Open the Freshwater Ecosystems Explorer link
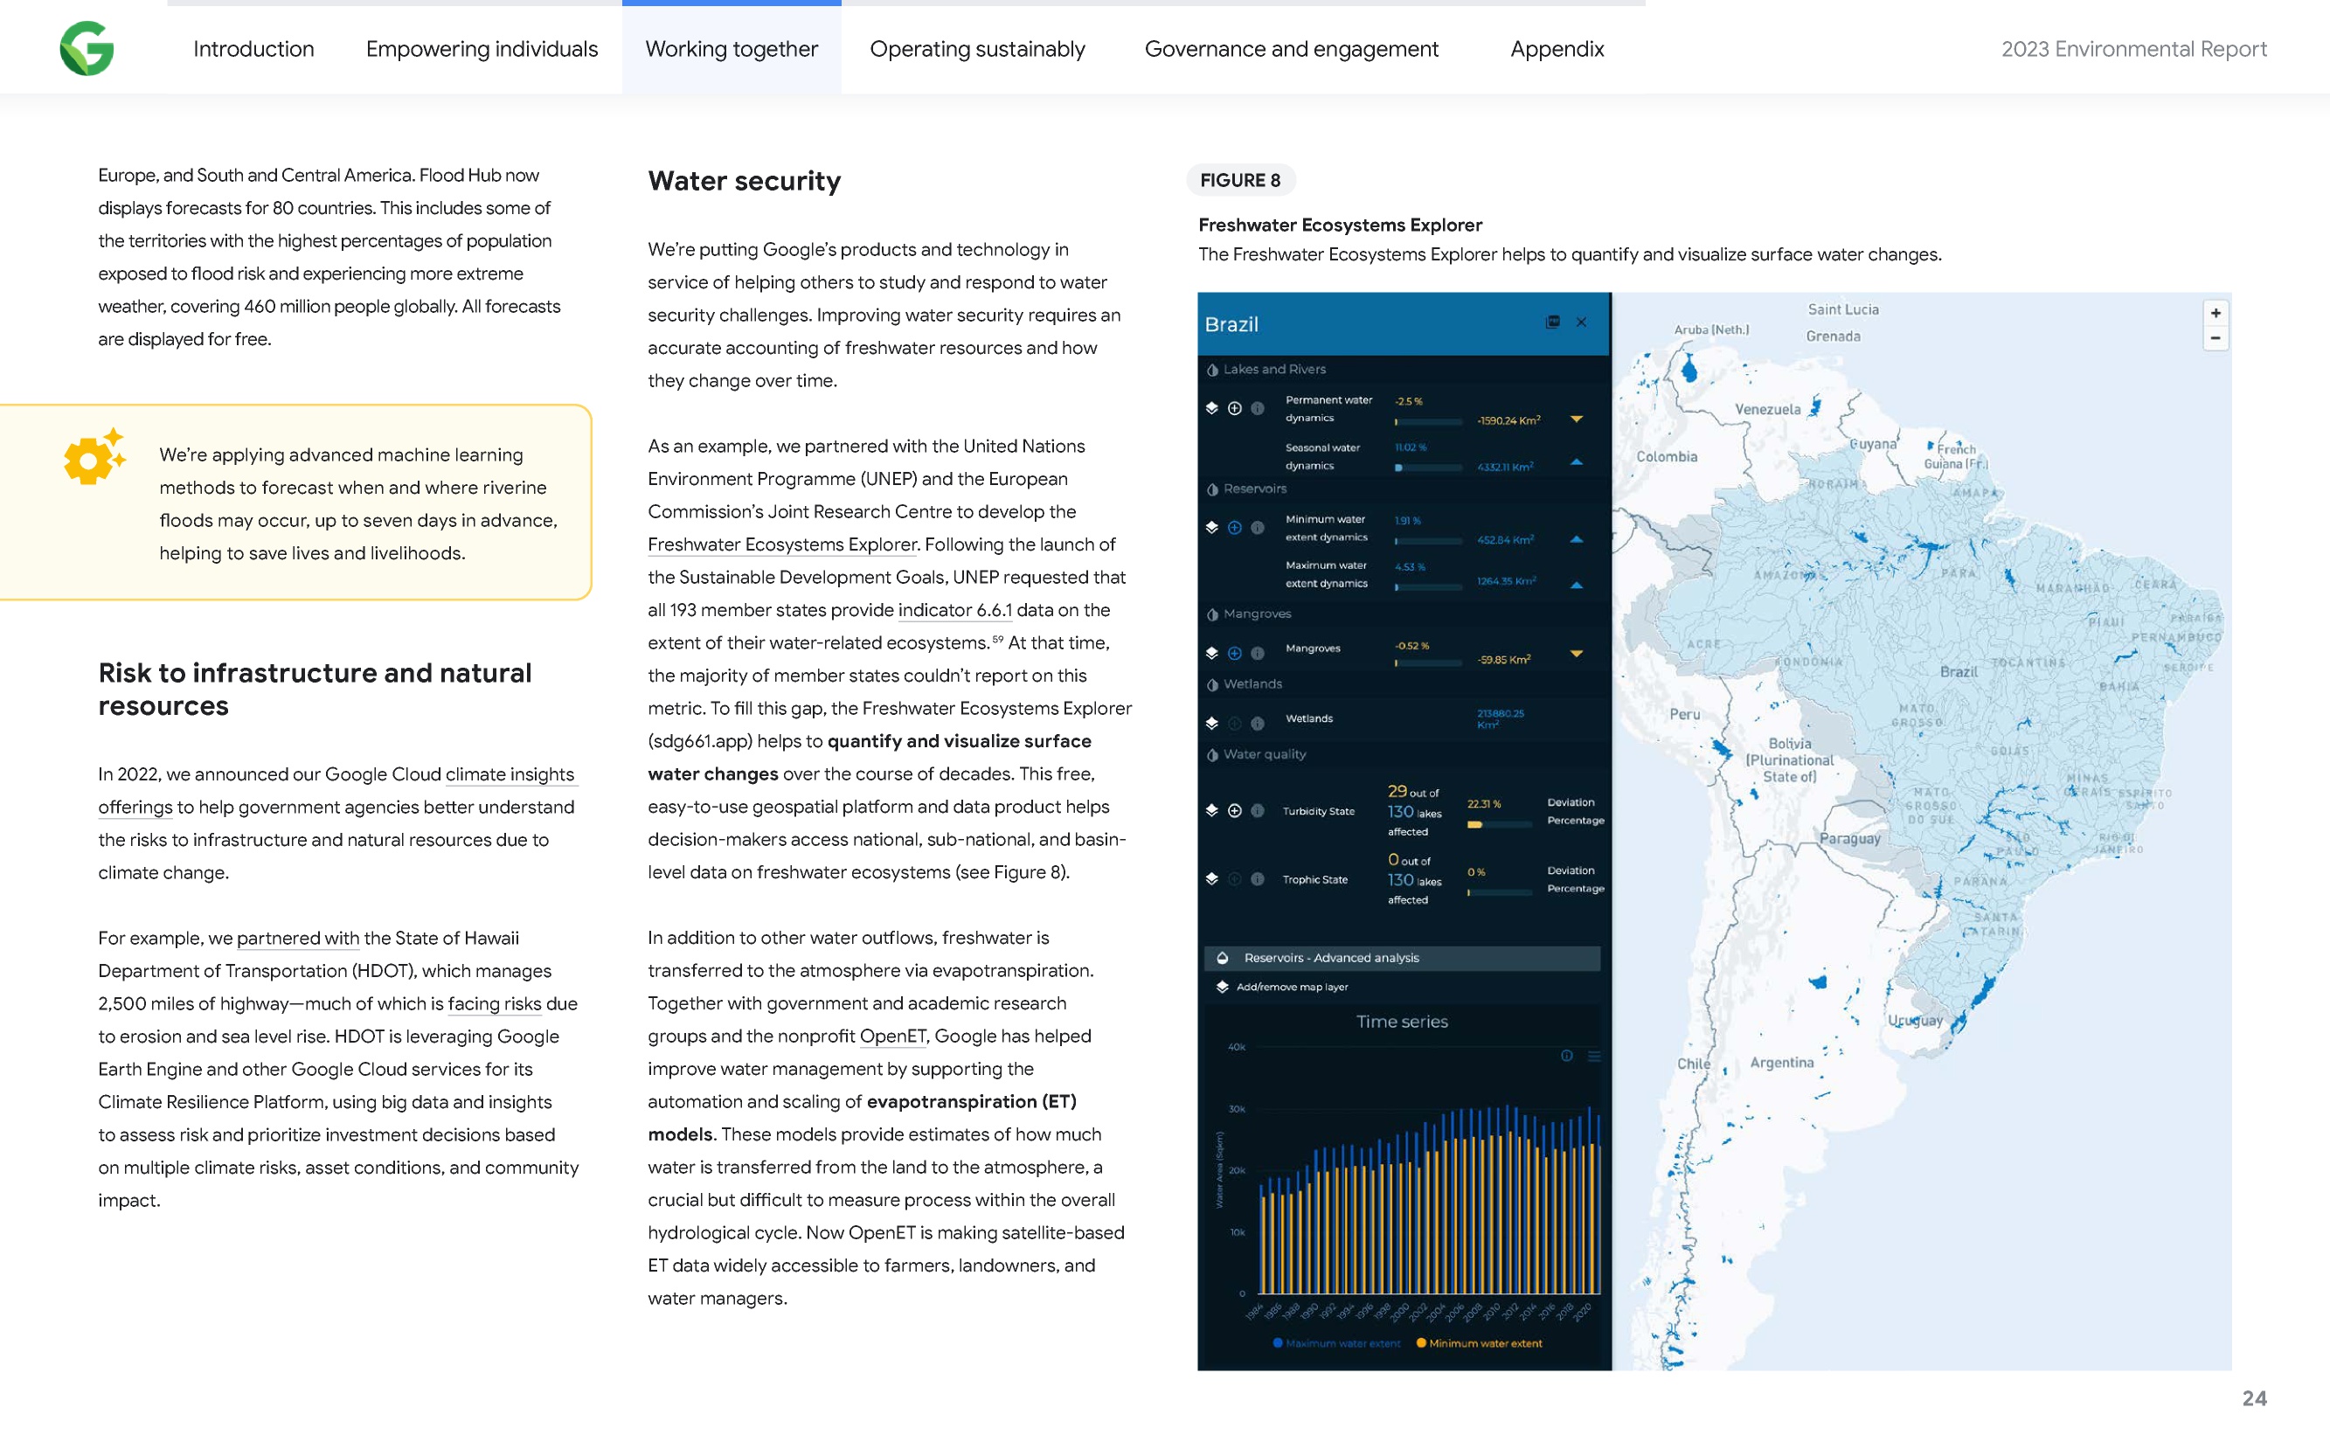 coord(782,544)
